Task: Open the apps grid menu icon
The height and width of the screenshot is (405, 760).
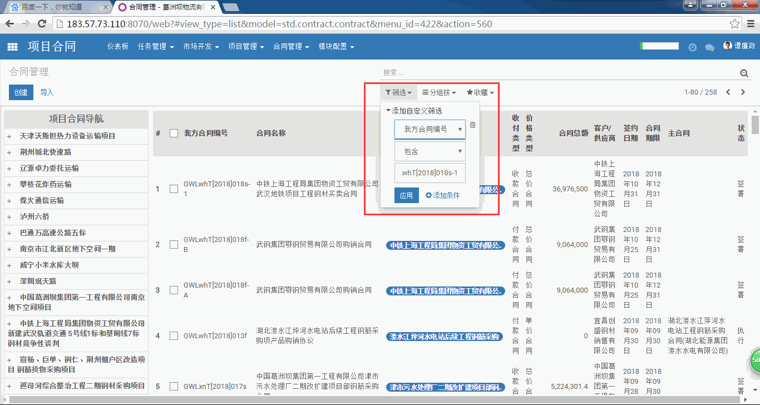Action: click(12, 47)
